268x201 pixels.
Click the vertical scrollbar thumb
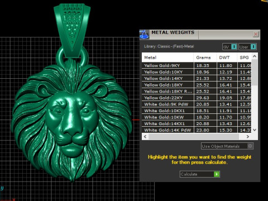[255, 73]
